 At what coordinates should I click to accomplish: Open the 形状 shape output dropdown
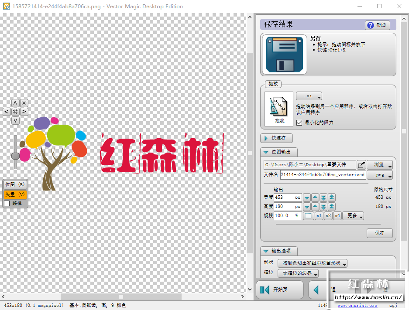[312, 263]
